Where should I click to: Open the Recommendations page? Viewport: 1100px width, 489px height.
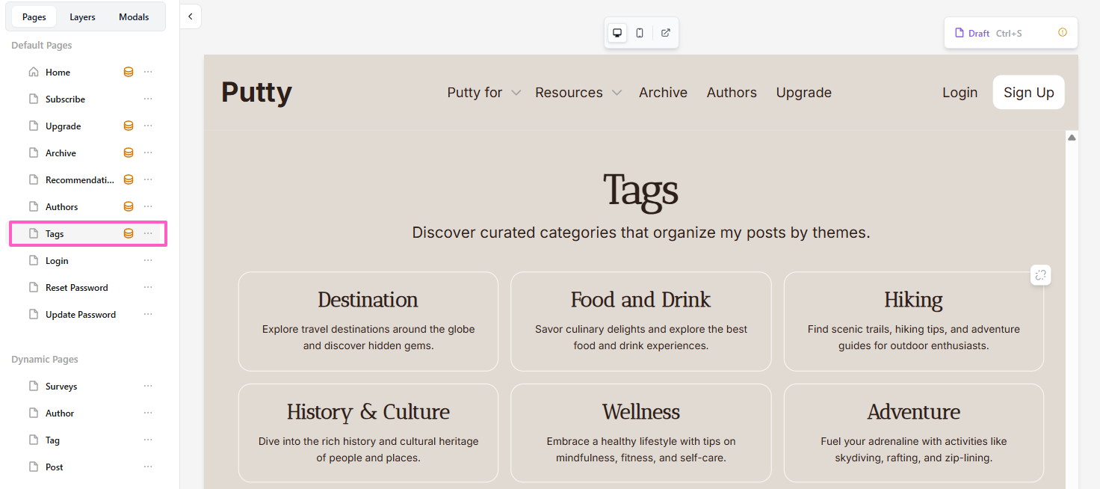point(79,180)
